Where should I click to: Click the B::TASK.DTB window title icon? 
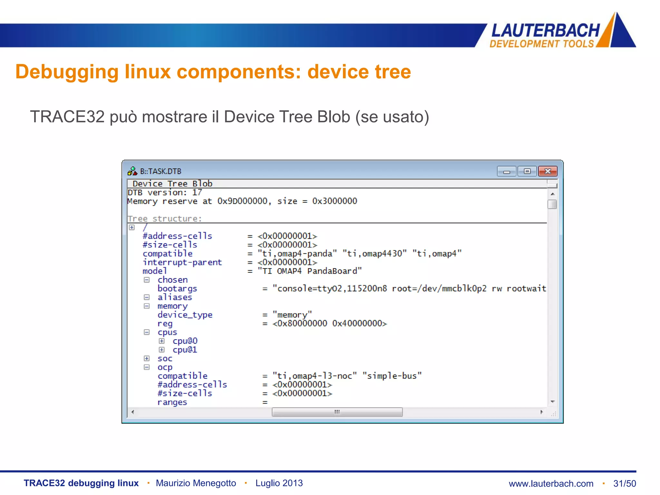click(x=132, y=171)
